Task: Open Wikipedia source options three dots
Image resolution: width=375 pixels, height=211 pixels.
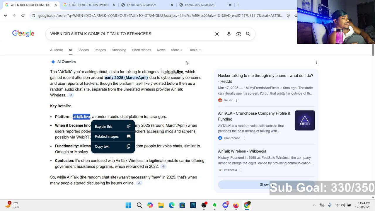Action: [x=241, y=170]
